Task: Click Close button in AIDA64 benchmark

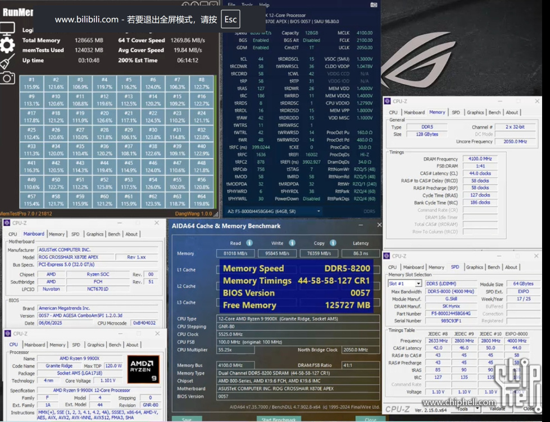Action: pyautogui.click(x=370, y=420)
